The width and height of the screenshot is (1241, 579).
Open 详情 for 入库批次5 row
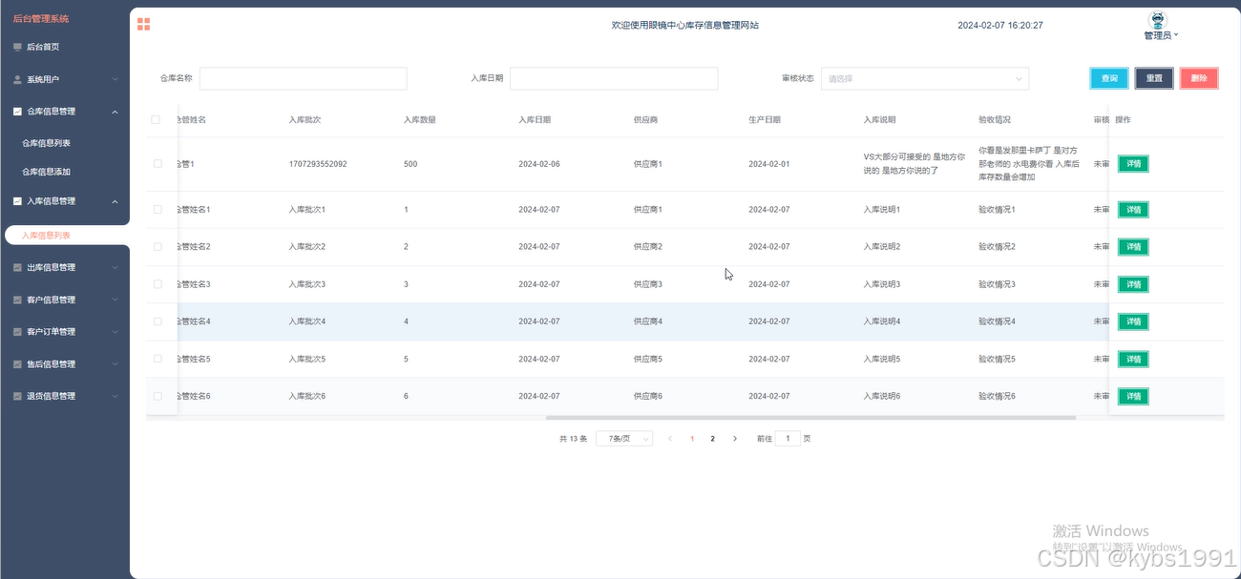click(1133, 360)
